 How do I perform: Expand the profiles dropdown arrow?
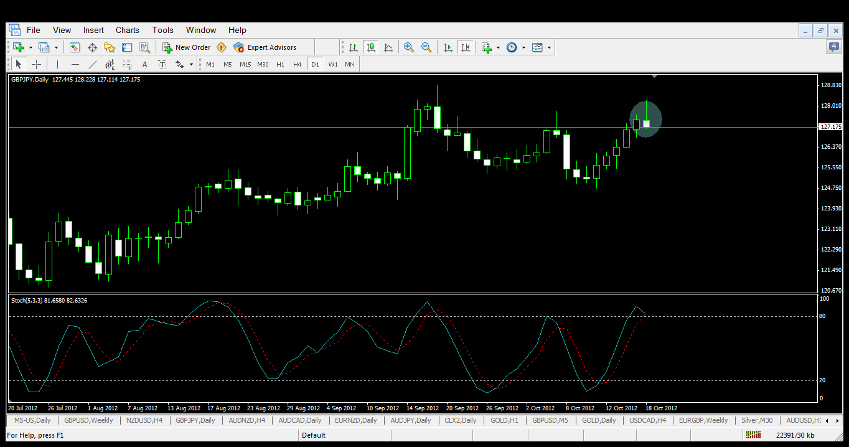coord(56,47)
